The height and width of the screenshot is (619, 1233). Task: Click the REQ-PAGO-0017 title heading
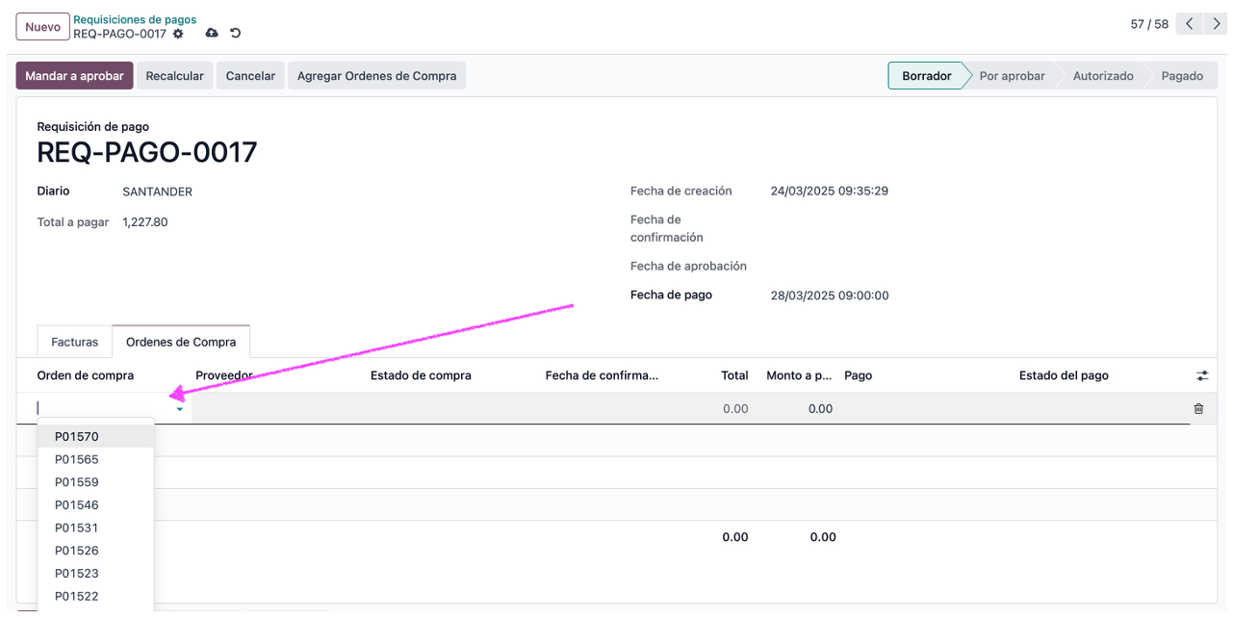tap(147, 152)
